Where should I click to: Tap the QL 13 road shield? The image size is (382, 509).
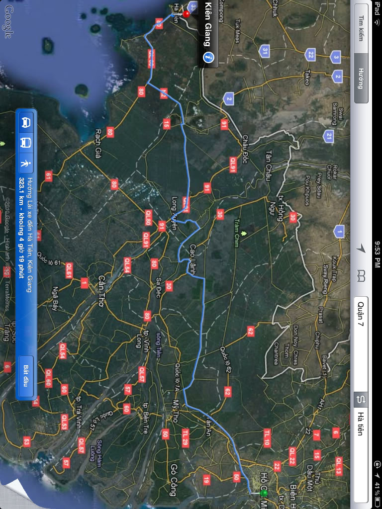pos(339,466)
